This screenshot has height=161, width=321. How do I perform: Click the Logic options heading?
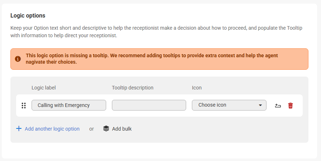[28, 15]
